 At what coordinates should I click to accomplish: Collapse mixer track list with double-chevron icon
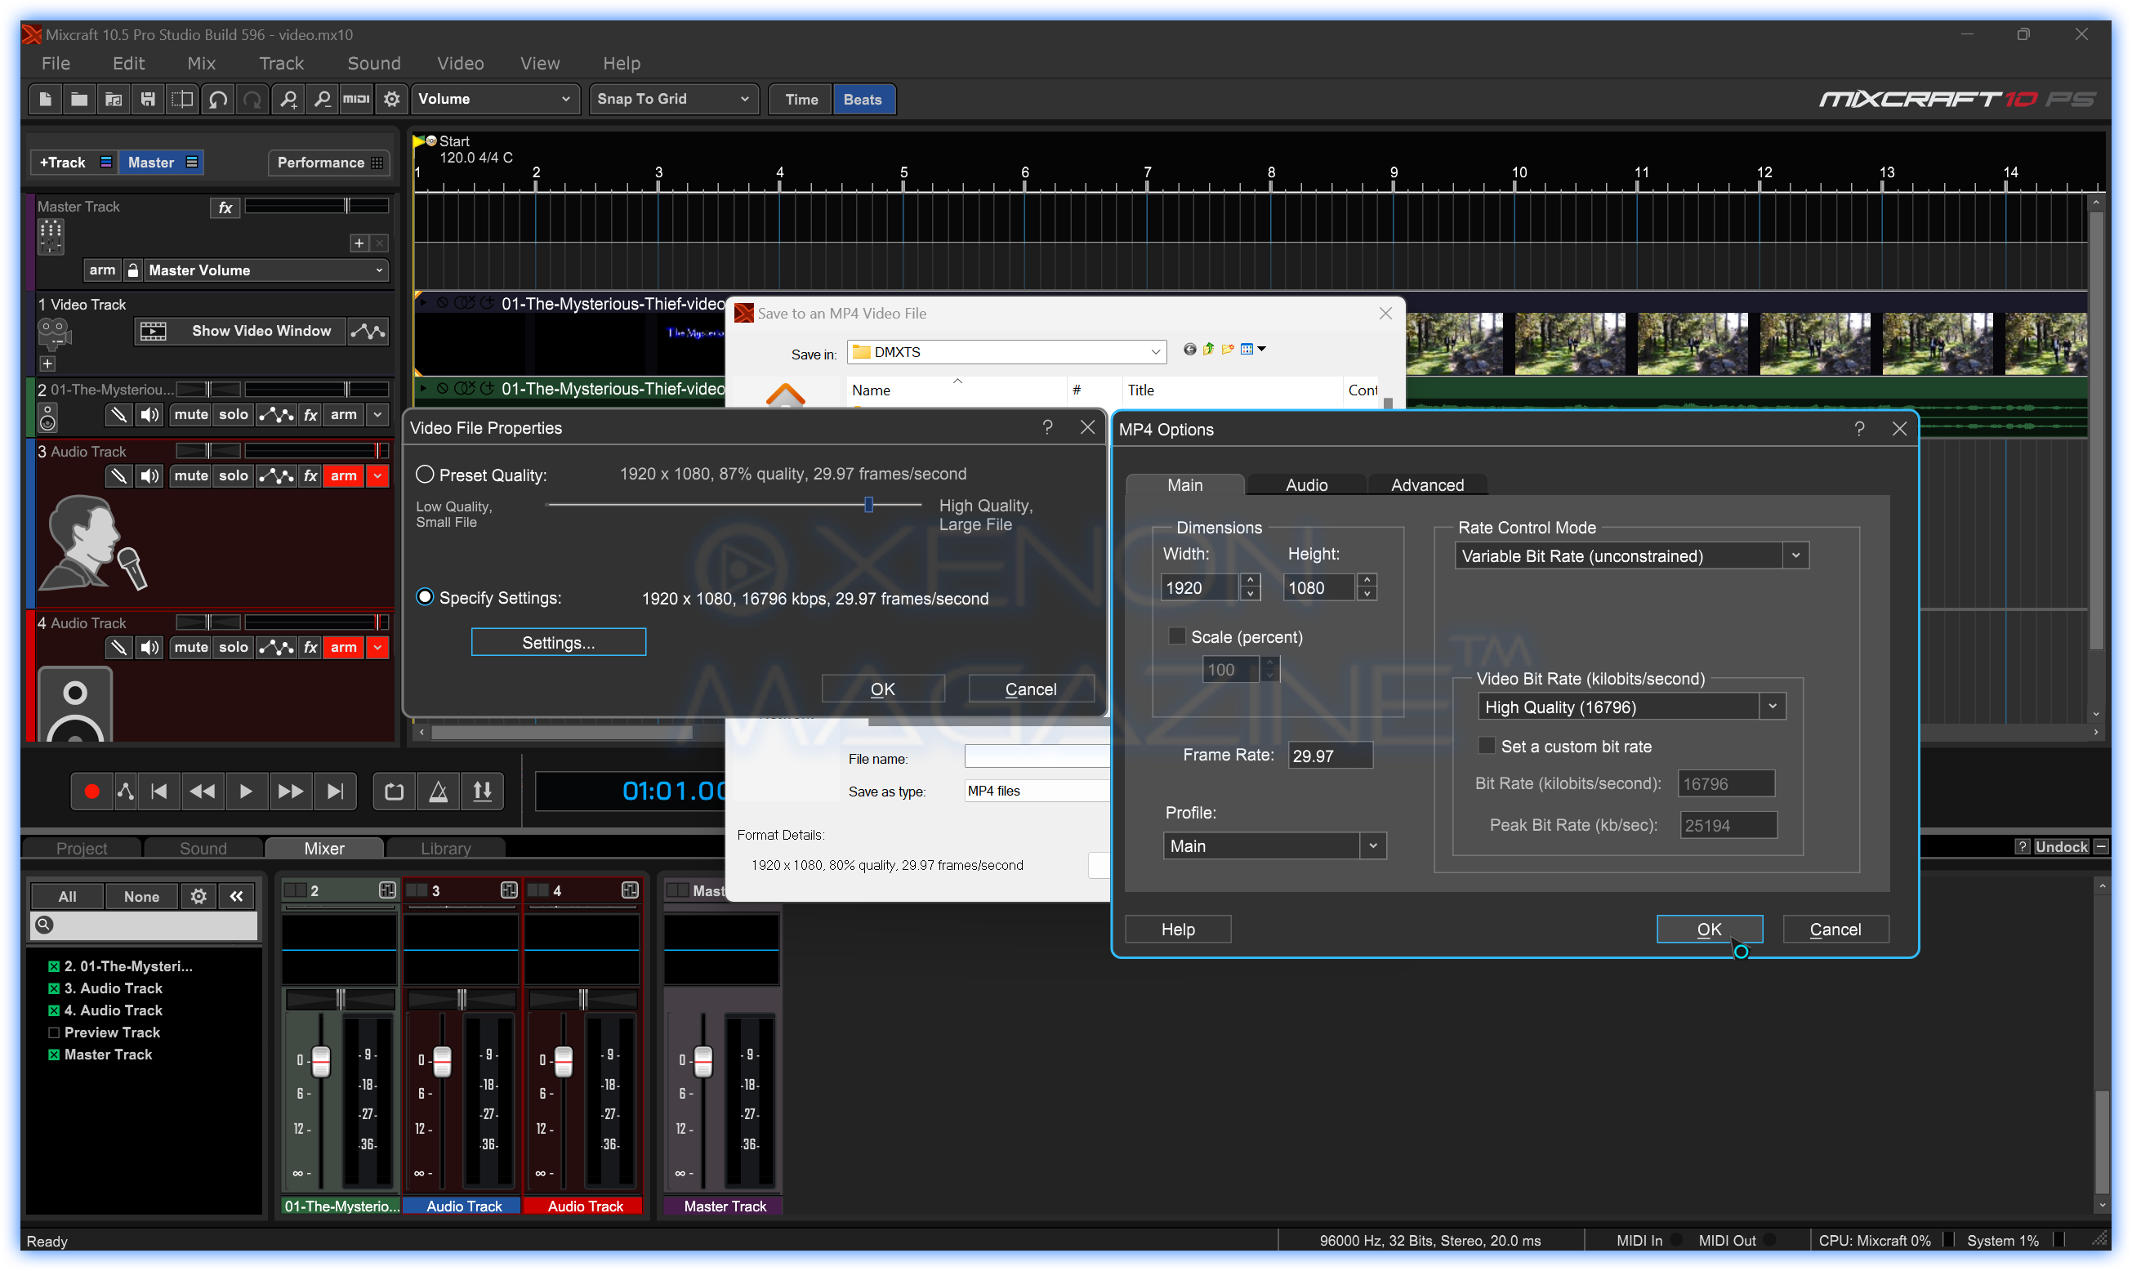point(236,897)
